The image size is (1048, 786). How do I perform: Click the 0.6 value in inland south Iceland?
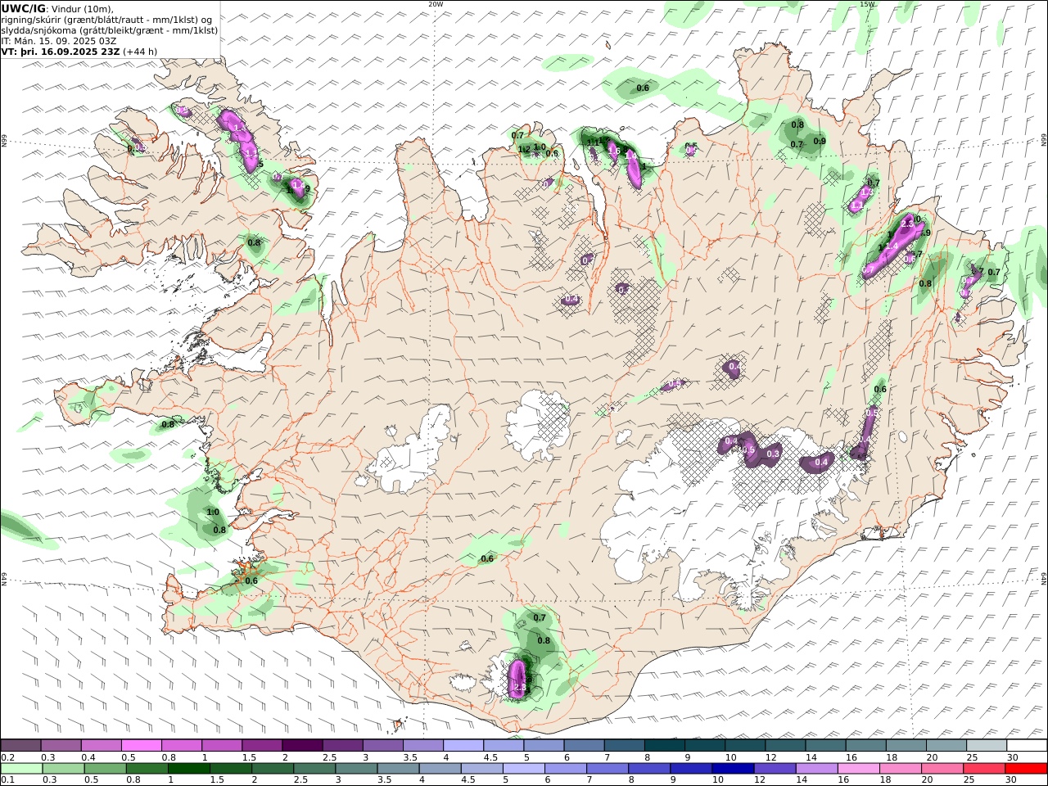(487, 558)
